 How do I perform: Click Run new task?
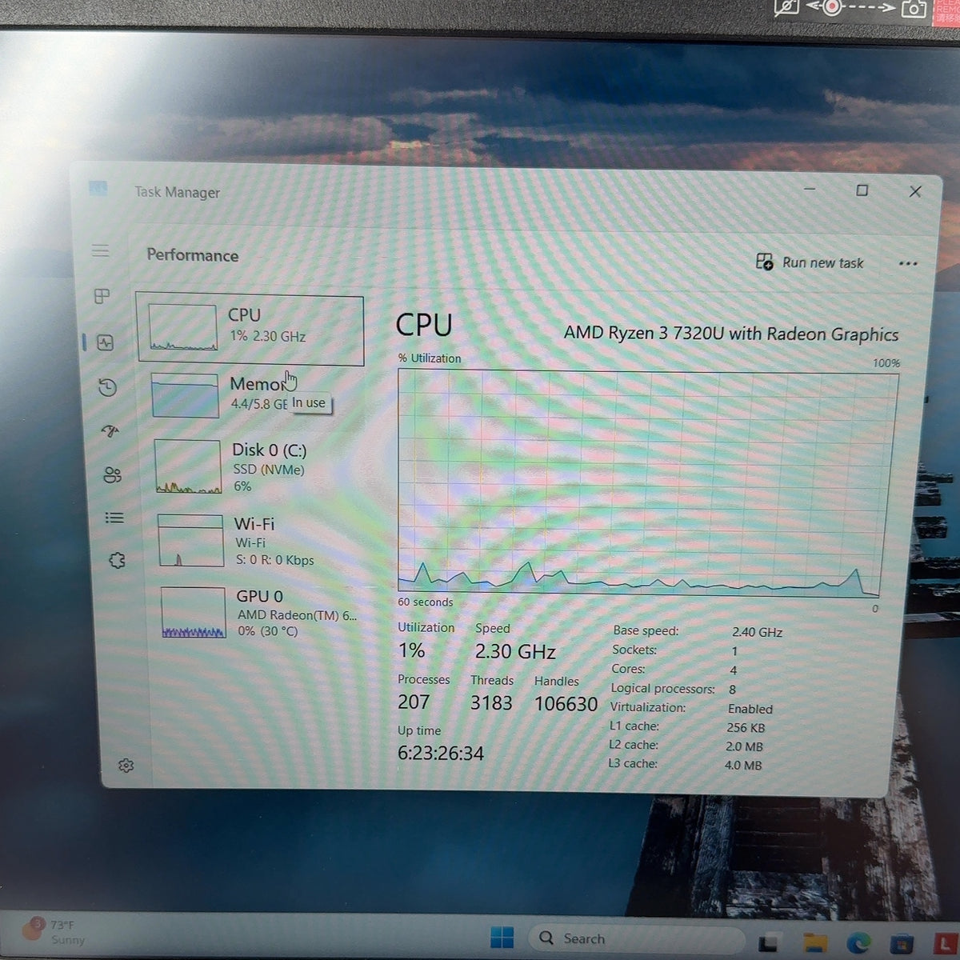click(810, 262)
